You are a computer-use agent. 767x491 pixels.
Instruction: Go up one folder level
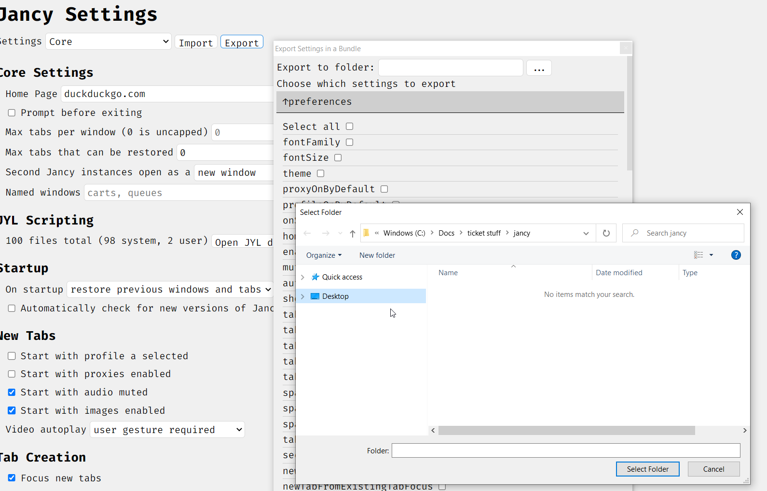(353, 234)
